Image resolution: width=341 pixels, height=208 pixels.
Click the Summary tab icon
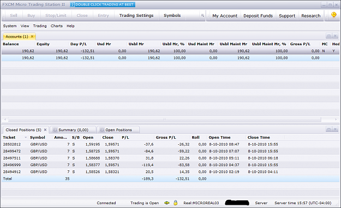coord(55,130)
